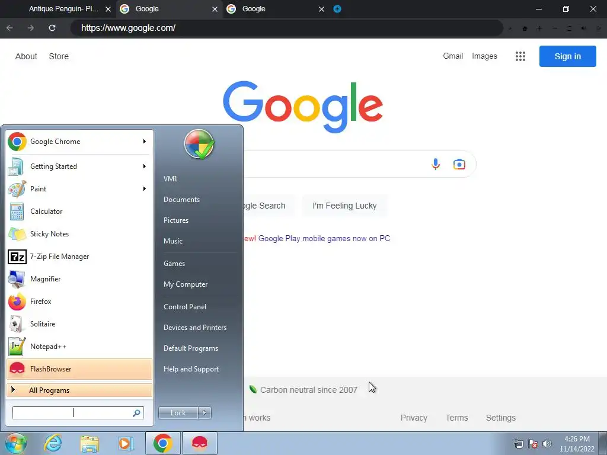The width and height of the screenshot is (607, 455).
Task: Open Paint from the Start menu
Action: tap(79, 189)
